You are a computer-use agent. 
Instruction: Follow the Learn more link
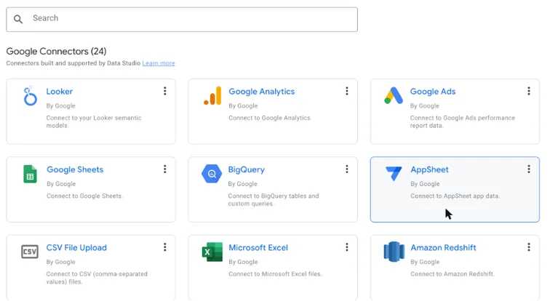(x=159, y=63)
